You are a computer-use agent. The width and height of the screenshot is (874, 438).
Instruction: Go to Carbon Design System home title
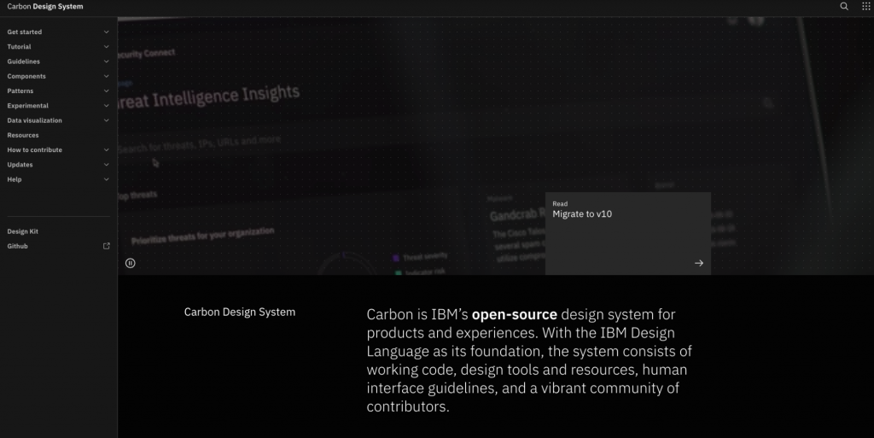(45, 6)
